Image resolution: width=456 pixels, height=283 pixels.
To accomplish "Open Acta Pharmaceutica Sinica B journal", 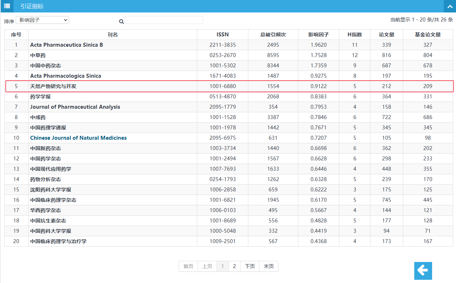I will (x=67, y=45).
